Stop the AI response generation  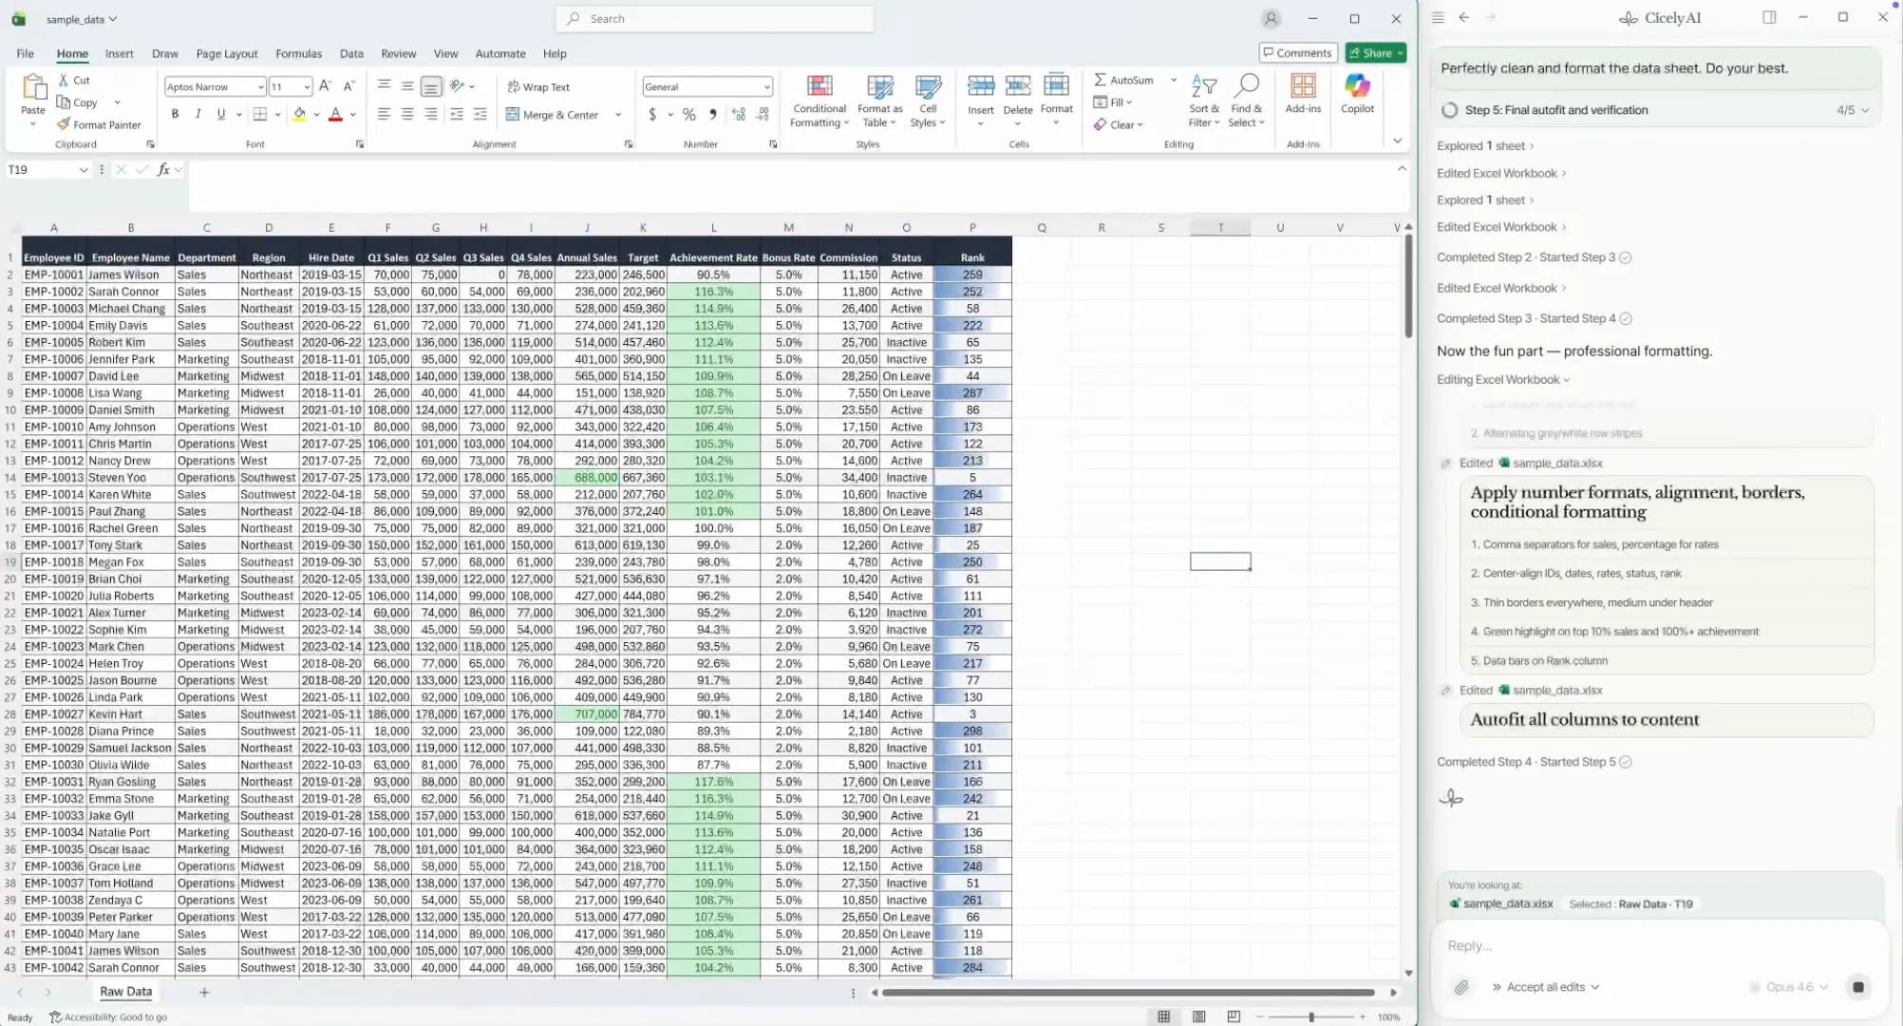coord(1858,987)
